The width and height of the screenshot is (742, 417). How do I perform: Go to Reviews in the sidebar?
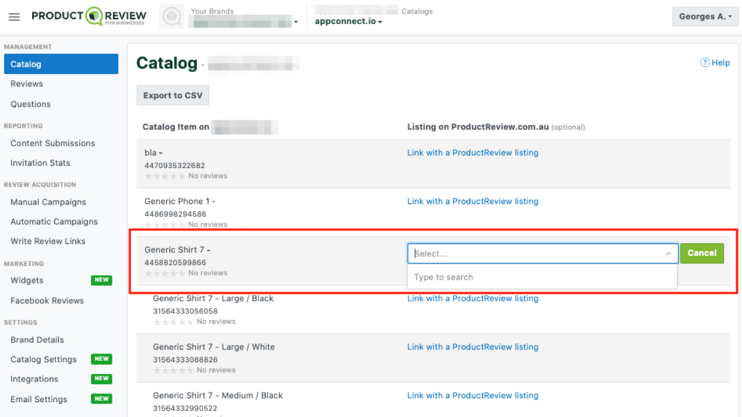[x=27, y=84]
